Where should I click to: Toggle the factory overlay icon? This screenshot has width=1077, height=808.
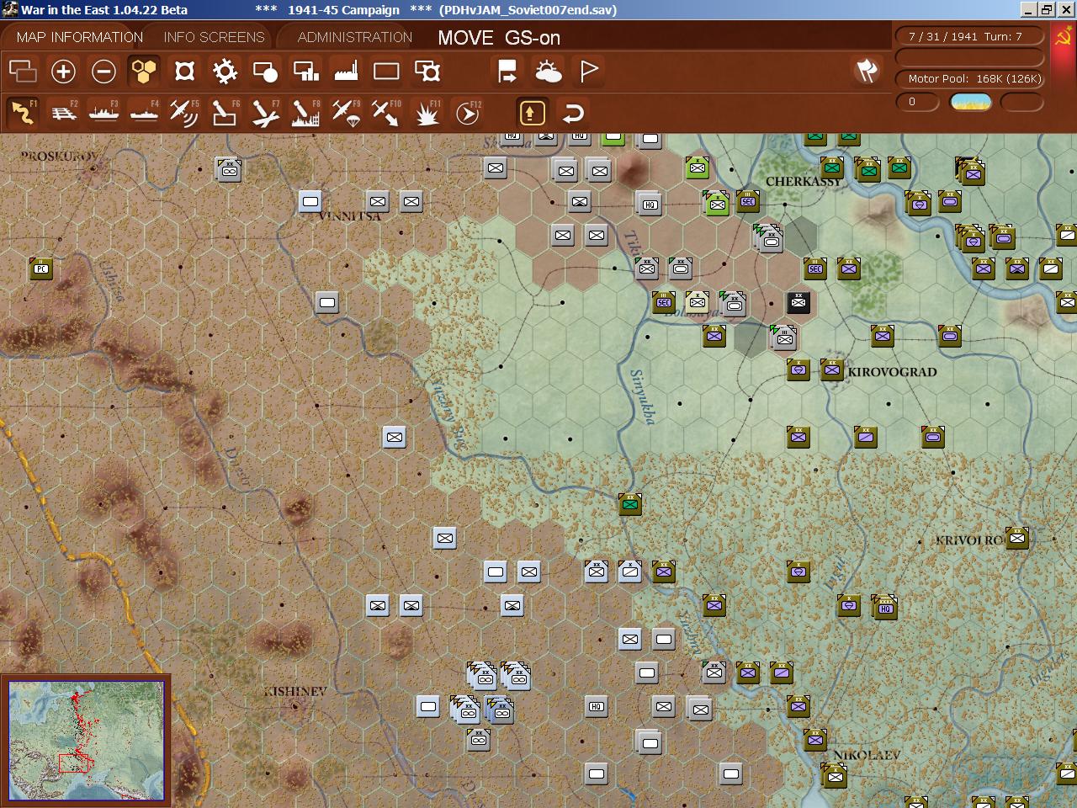[x=346, y=72]
